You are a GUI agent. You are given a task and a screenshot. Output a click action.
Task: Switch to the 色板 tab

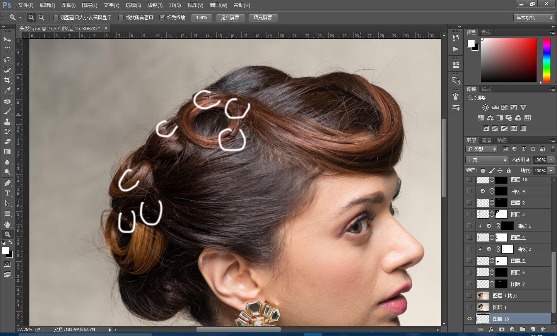pyautogui.click(x=486, y=32)
